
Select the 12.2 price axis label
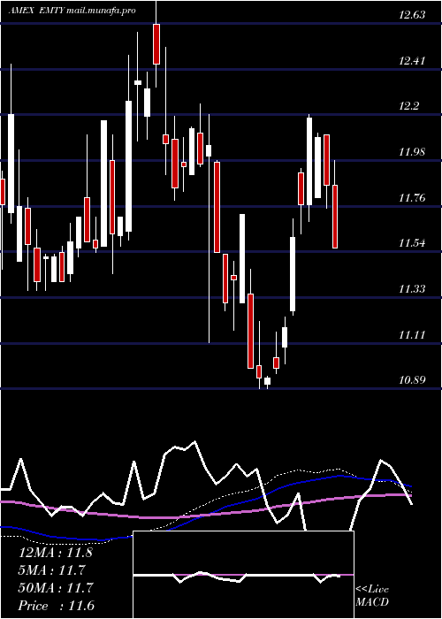point(408,106)
